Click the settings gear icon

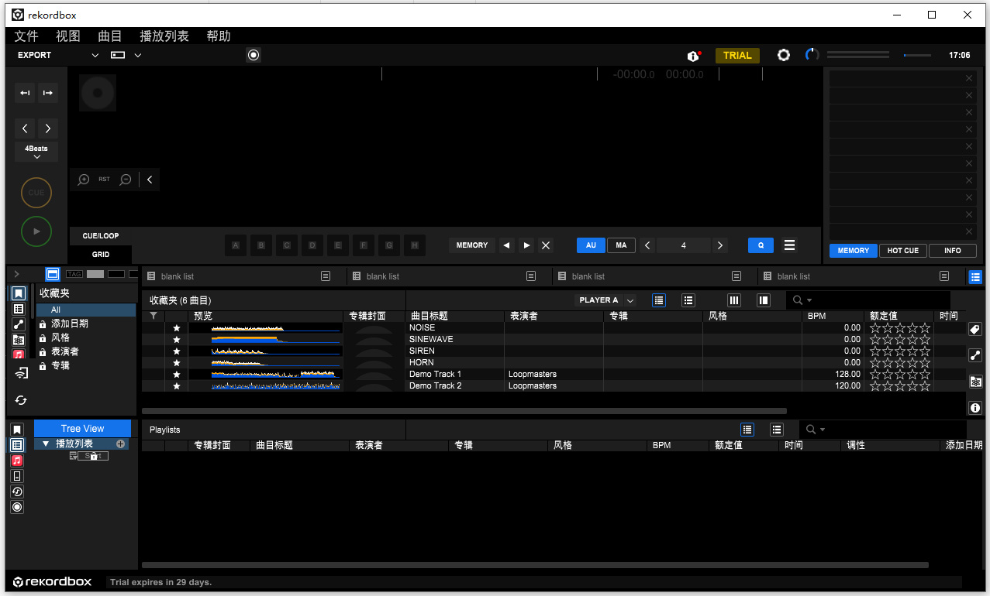[784, 55]
